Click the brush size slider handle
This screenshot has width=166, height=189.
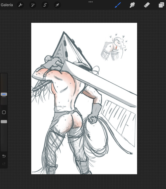(x=4, y=94)
